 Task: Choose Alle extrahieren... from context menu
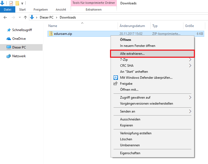coord(132,54)
